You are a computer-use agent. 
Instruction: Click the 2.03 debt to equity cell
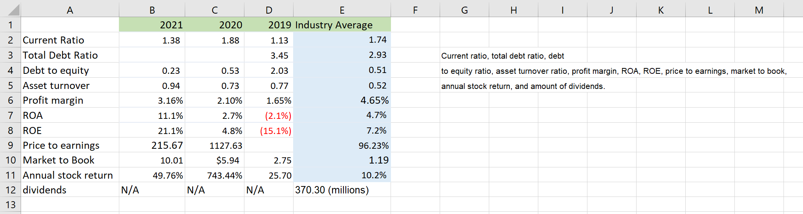tap(269, 70)
